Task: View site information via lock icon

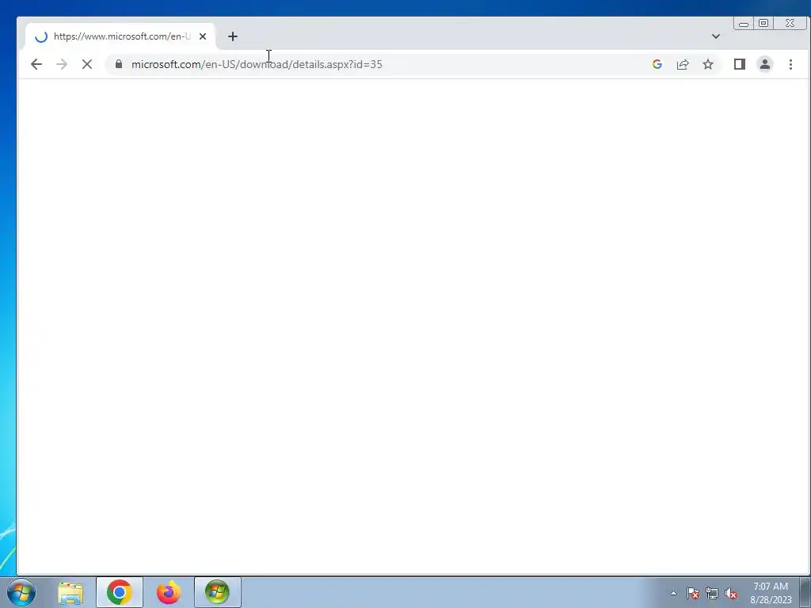Action: tap(119, 64)
